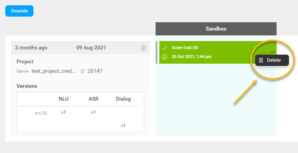Click the Override button
The image size is (298, 153).
(19, 11)
